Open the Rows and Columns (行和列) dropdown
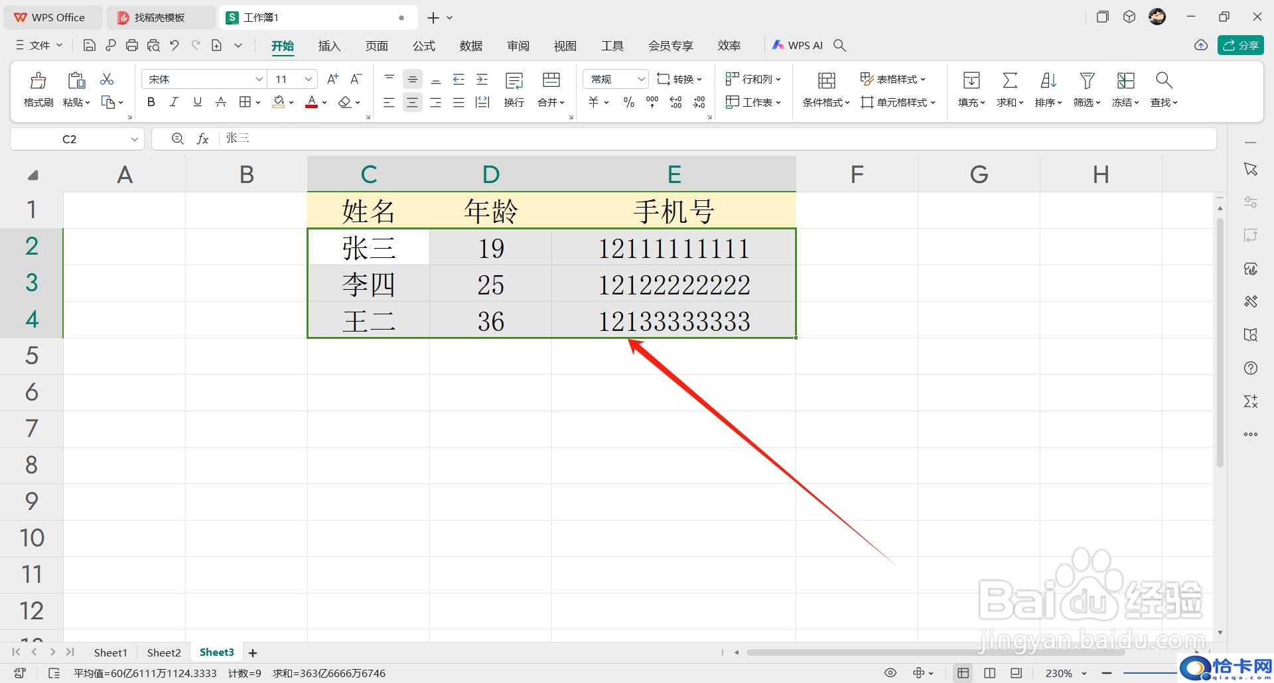This screenshot has width=1274, height=683. pos(753,79)
